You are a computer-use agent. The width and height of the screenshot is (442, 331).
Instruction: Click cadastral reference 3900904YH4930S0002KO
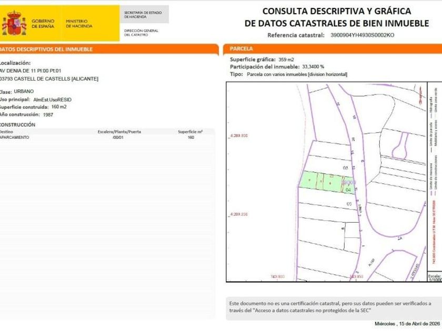tap(362, 35)
